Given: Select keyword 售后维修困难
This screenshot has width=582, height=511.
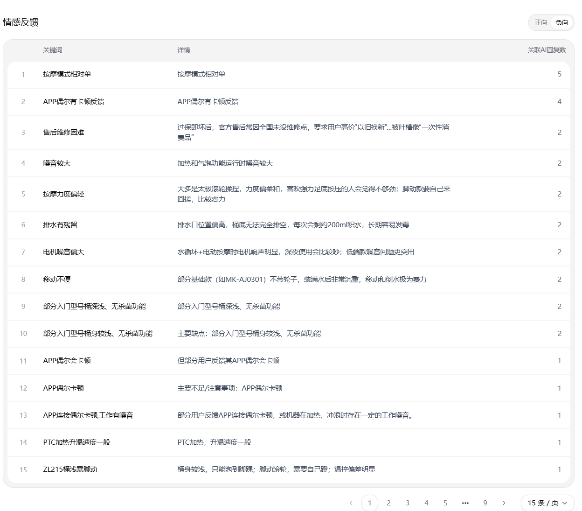Looking at the screenshot, I should click(x=63, y=132).
